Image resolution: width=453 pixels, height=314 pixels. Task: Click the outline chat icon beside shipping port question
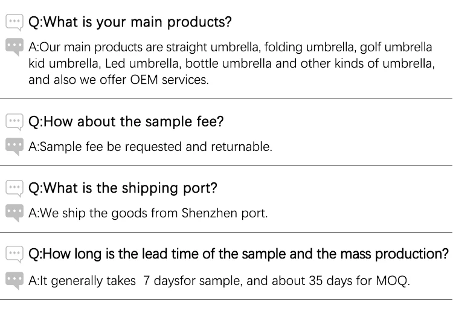tap(14, 188)
